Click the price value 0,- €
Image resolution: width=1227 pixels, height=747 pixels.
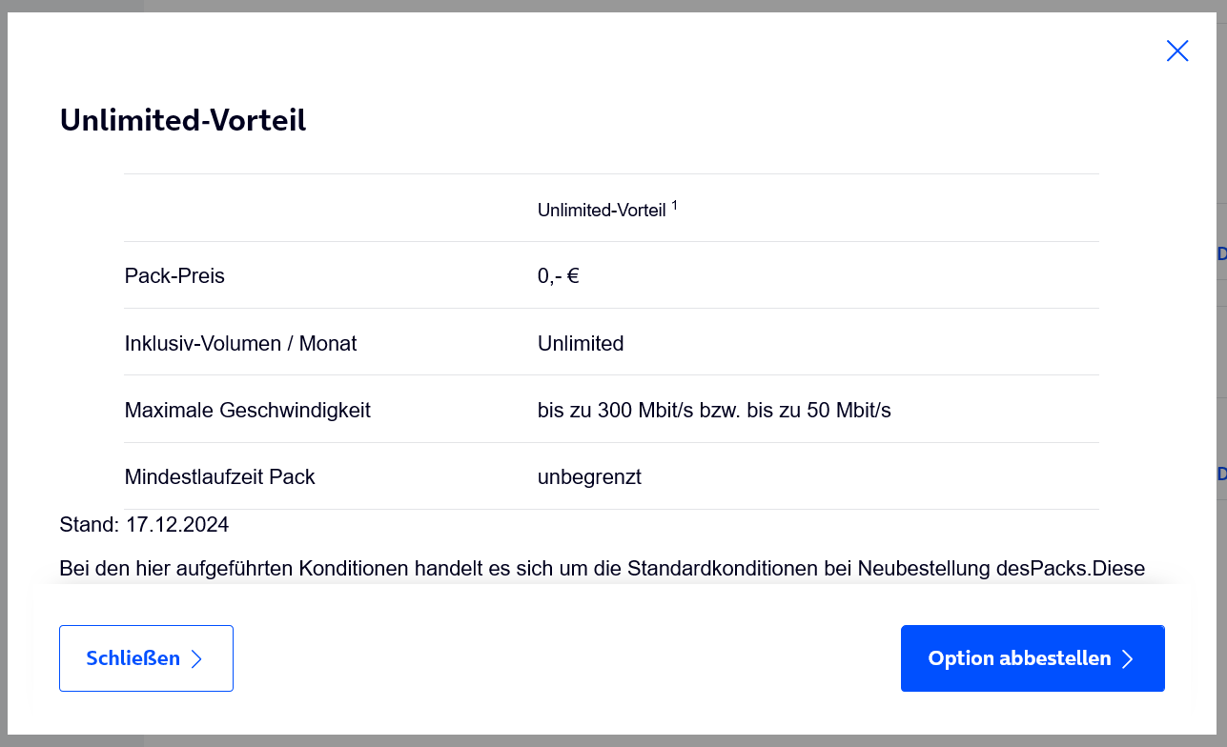coord(559,276)
